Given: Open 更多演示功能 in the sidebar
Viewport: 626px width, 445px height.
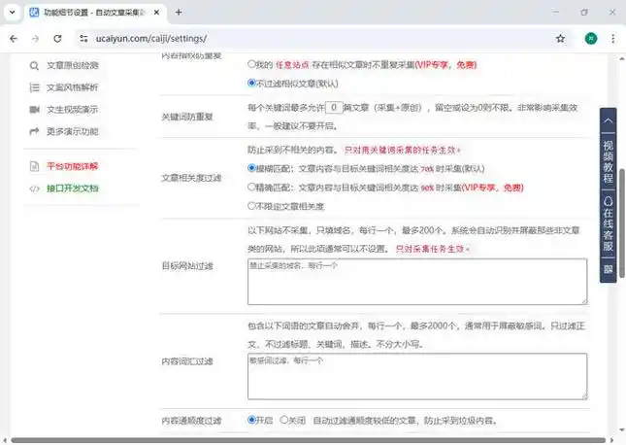Looking at the screenshot, I should (x=72, y=131).
